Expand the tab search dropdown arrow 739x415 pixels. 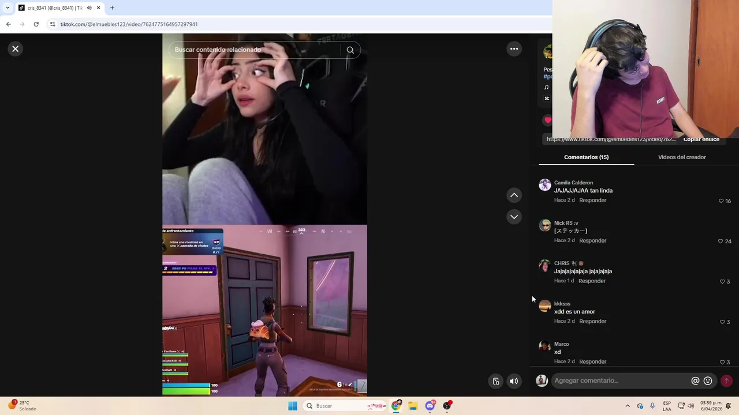click(7, 8)
